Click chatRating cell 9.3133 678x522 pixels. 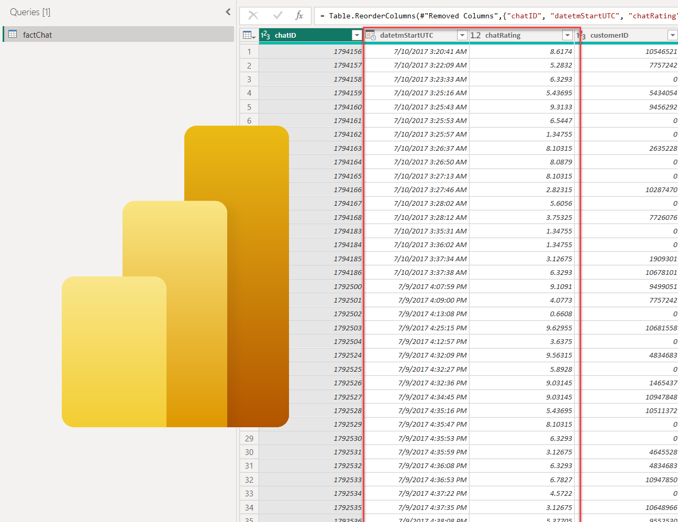pyautogui.click(x=521, y=107)
